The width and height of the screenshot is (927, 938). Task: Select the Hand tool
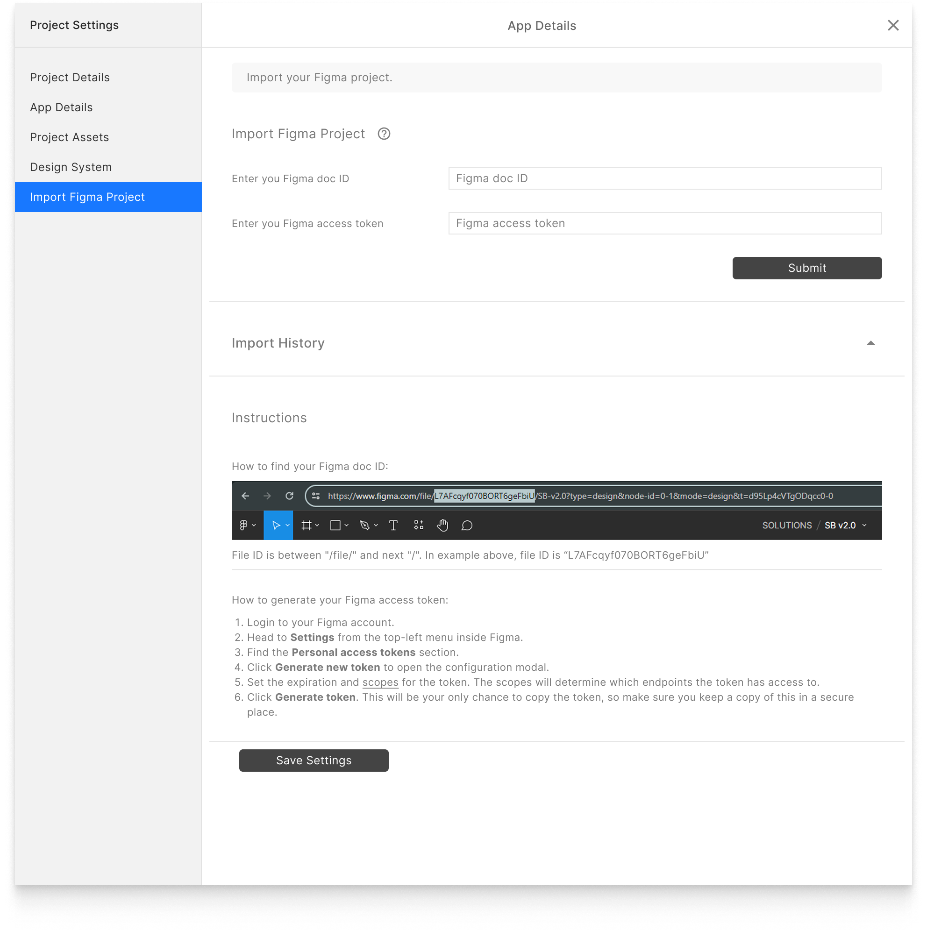pyautogui.click(x=442, y=525)
